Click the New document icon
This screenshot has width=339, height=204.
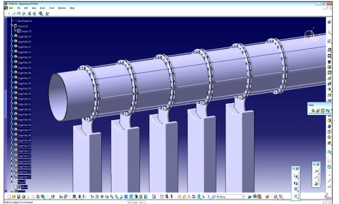click(x=9, y=197)
